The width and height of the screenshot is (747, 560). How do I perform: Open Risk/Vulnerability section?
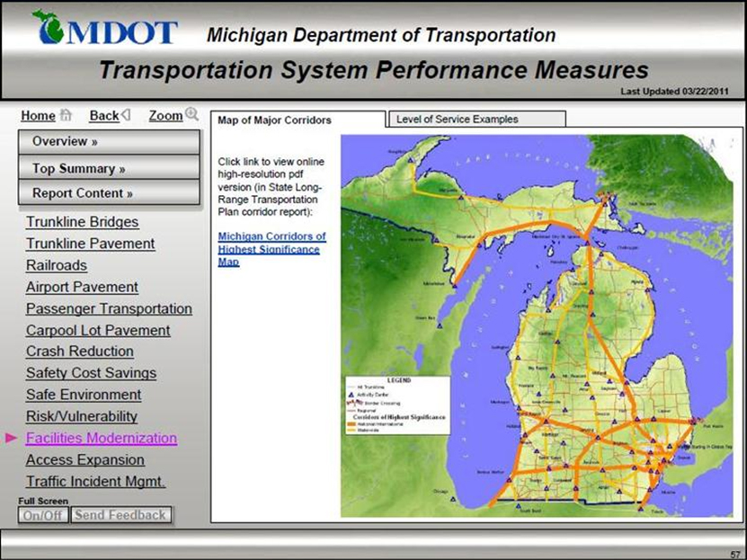(82, 416)
